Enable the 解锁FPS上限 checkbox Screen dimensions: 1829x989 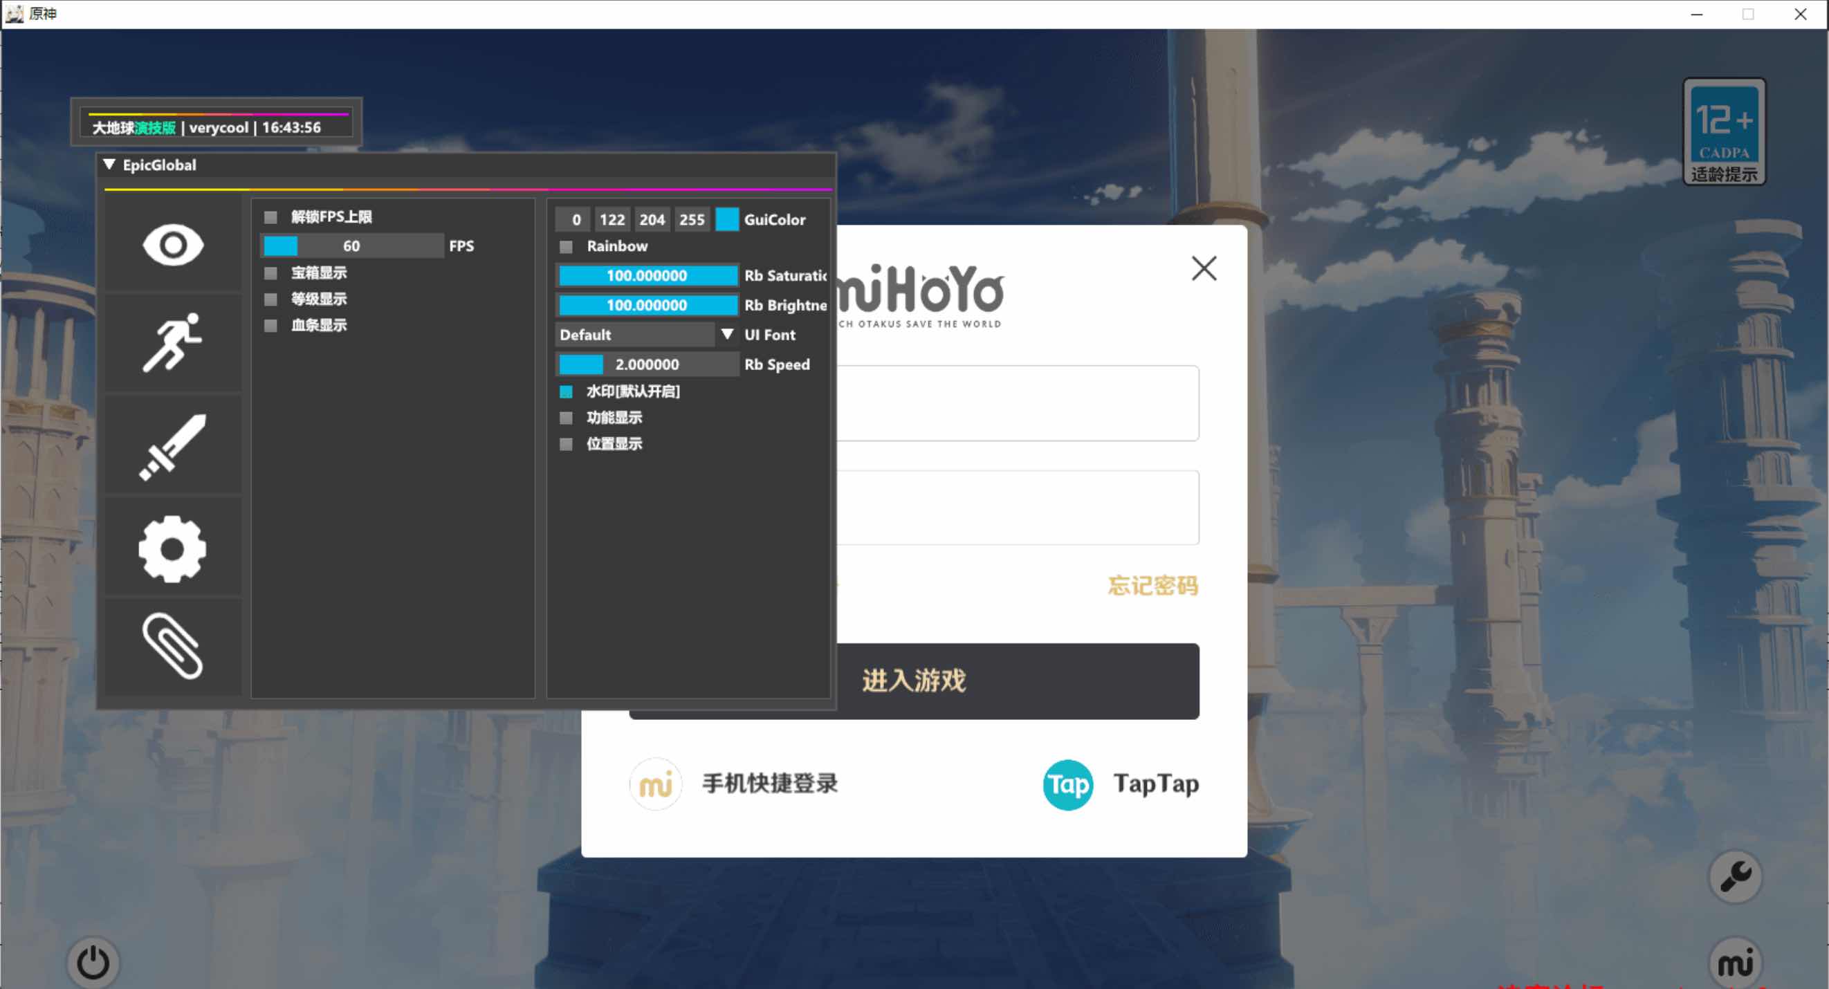(x=270, y=217)
